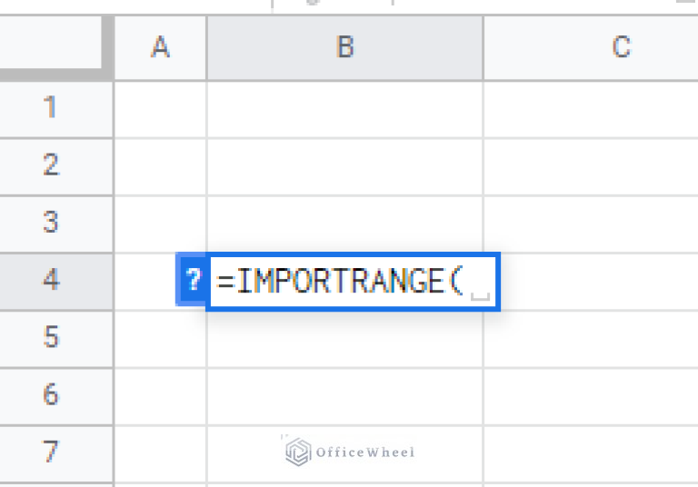Click cell A6
The image size is (698, 487).
point(161,394)
